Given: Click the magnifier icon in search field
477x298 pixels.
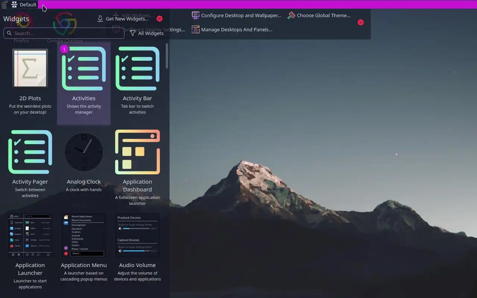Looking at the screenshot, I should [10, 33].
